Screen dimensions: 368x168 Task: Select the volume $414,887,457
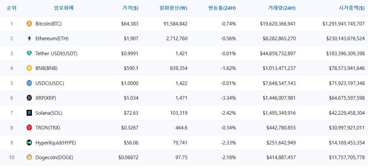(281, 158)
